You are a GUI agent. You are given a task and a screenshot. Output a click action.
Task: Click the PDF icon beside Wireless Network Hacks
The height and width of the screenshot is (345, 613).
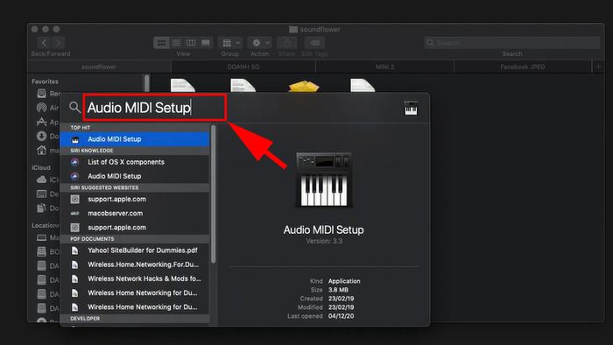click(x=74, y=278)
